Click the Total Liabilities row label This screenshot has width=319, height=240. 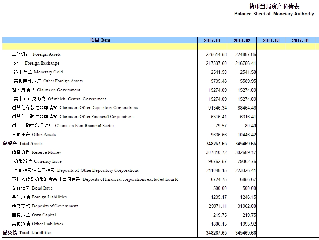tap(27, 233)
